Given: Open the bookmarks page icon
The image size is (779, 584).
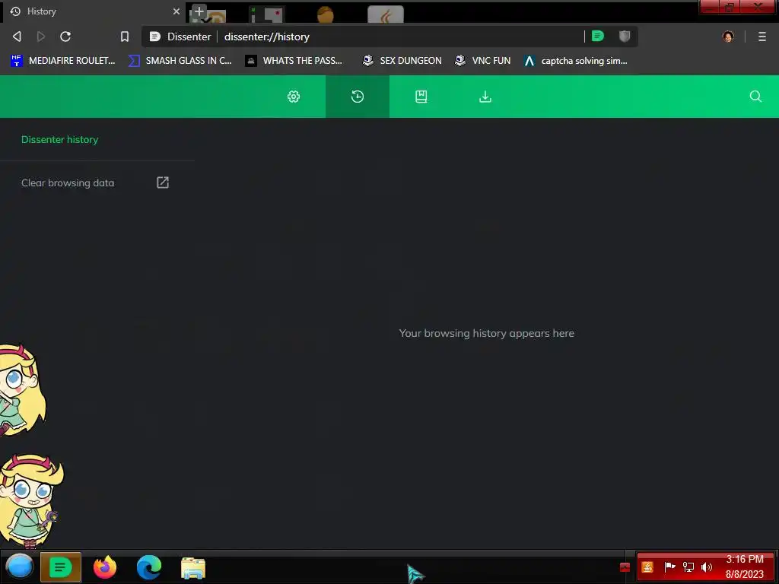Looking at the screenshot, I should coord(421,97).
